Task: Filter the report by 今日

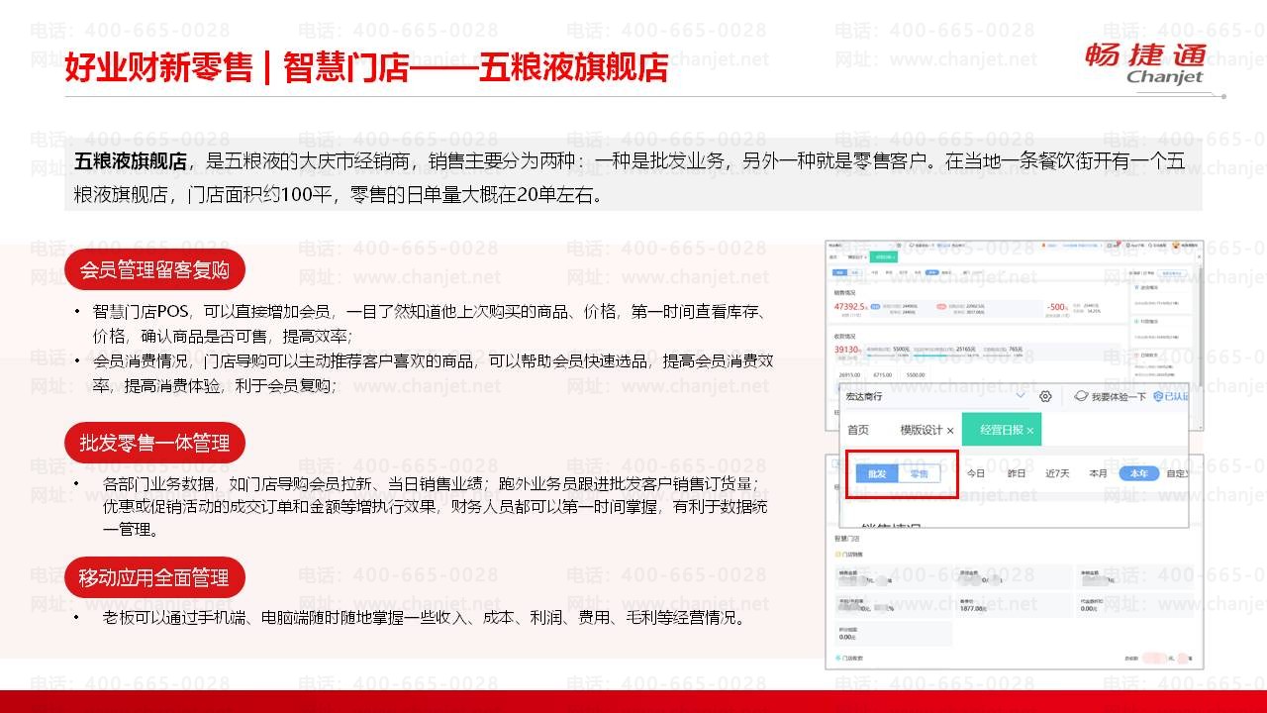Action: click(x=976, y=473)
